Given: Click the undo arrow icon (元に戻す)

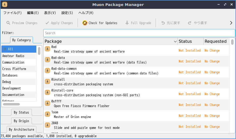Looking at the screenshot, I should point(163,23).
